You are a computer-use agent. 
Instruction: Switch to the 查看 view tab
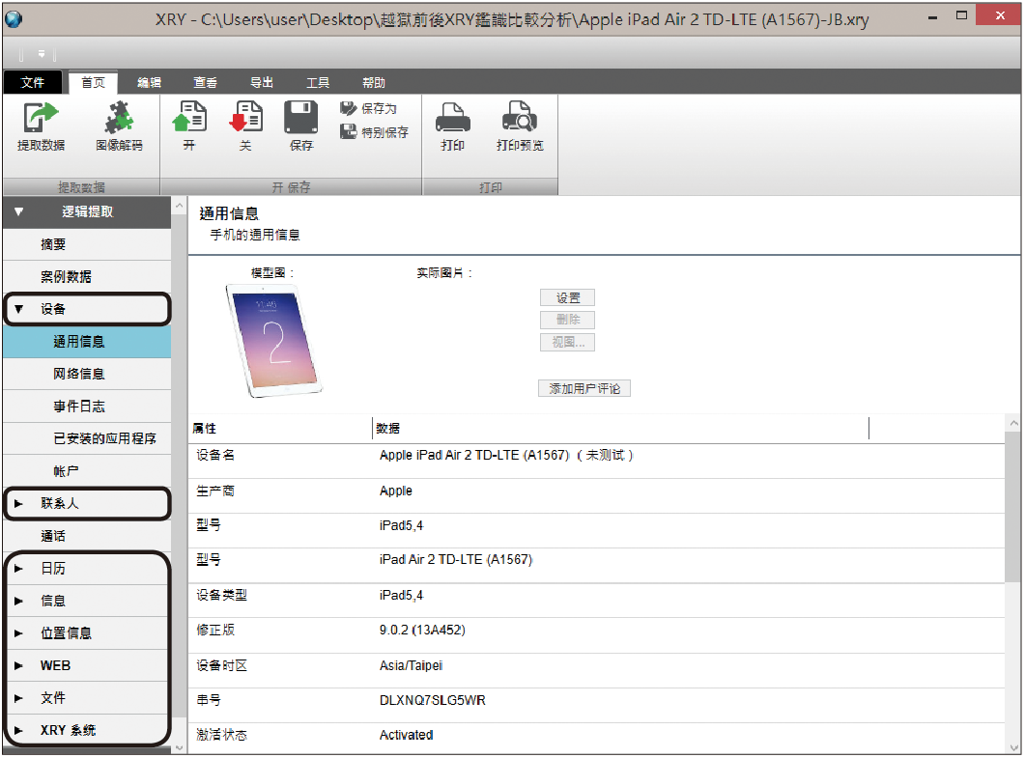(205, 82)
